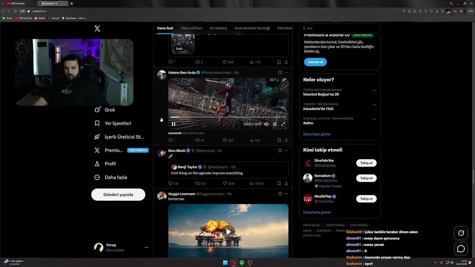Pause the Hatem Ben Arda video
The height and width of the screenshot is (267, 475).
tap(173, 124)
